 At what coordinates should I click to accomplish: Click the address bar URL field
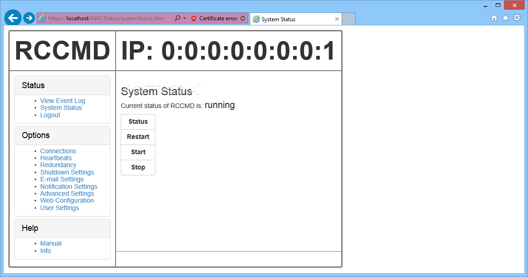pos(106,18)
